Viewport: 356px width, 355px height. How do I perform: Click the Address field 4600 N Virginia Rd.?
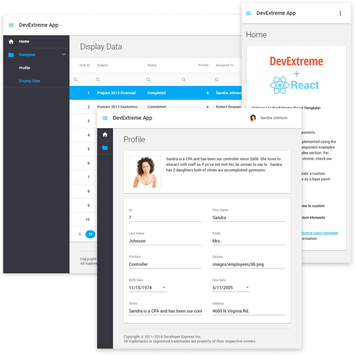[x=249, y=311]
